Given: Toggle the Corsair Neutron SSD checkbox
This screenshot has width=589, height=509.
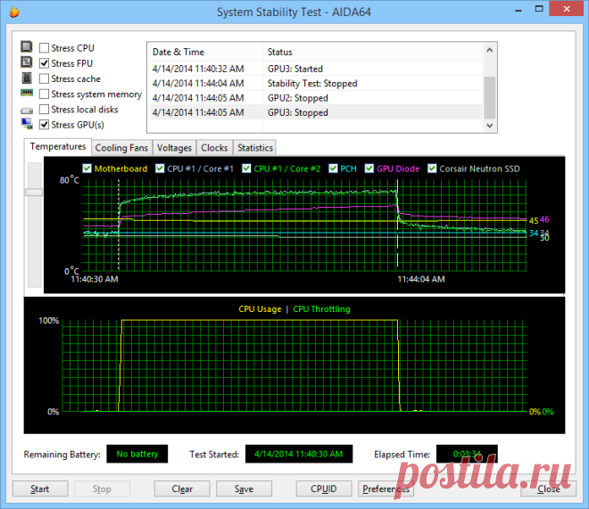Looking at the screenshot, I should (x=432, y=168).
